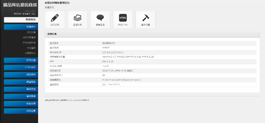Screen dimensions: 265x123
Task: Click the 操作系统 row label
Action: pyautogui.click(x=54, y=48)
